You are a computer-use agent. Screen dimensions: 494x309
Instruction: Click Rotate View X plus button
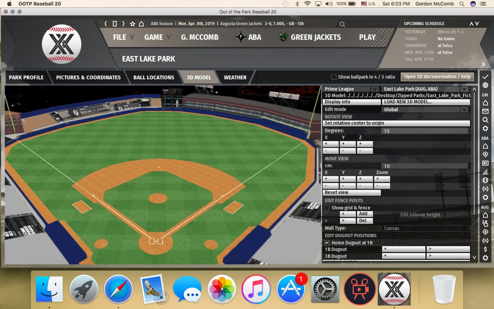pos(331,144)
